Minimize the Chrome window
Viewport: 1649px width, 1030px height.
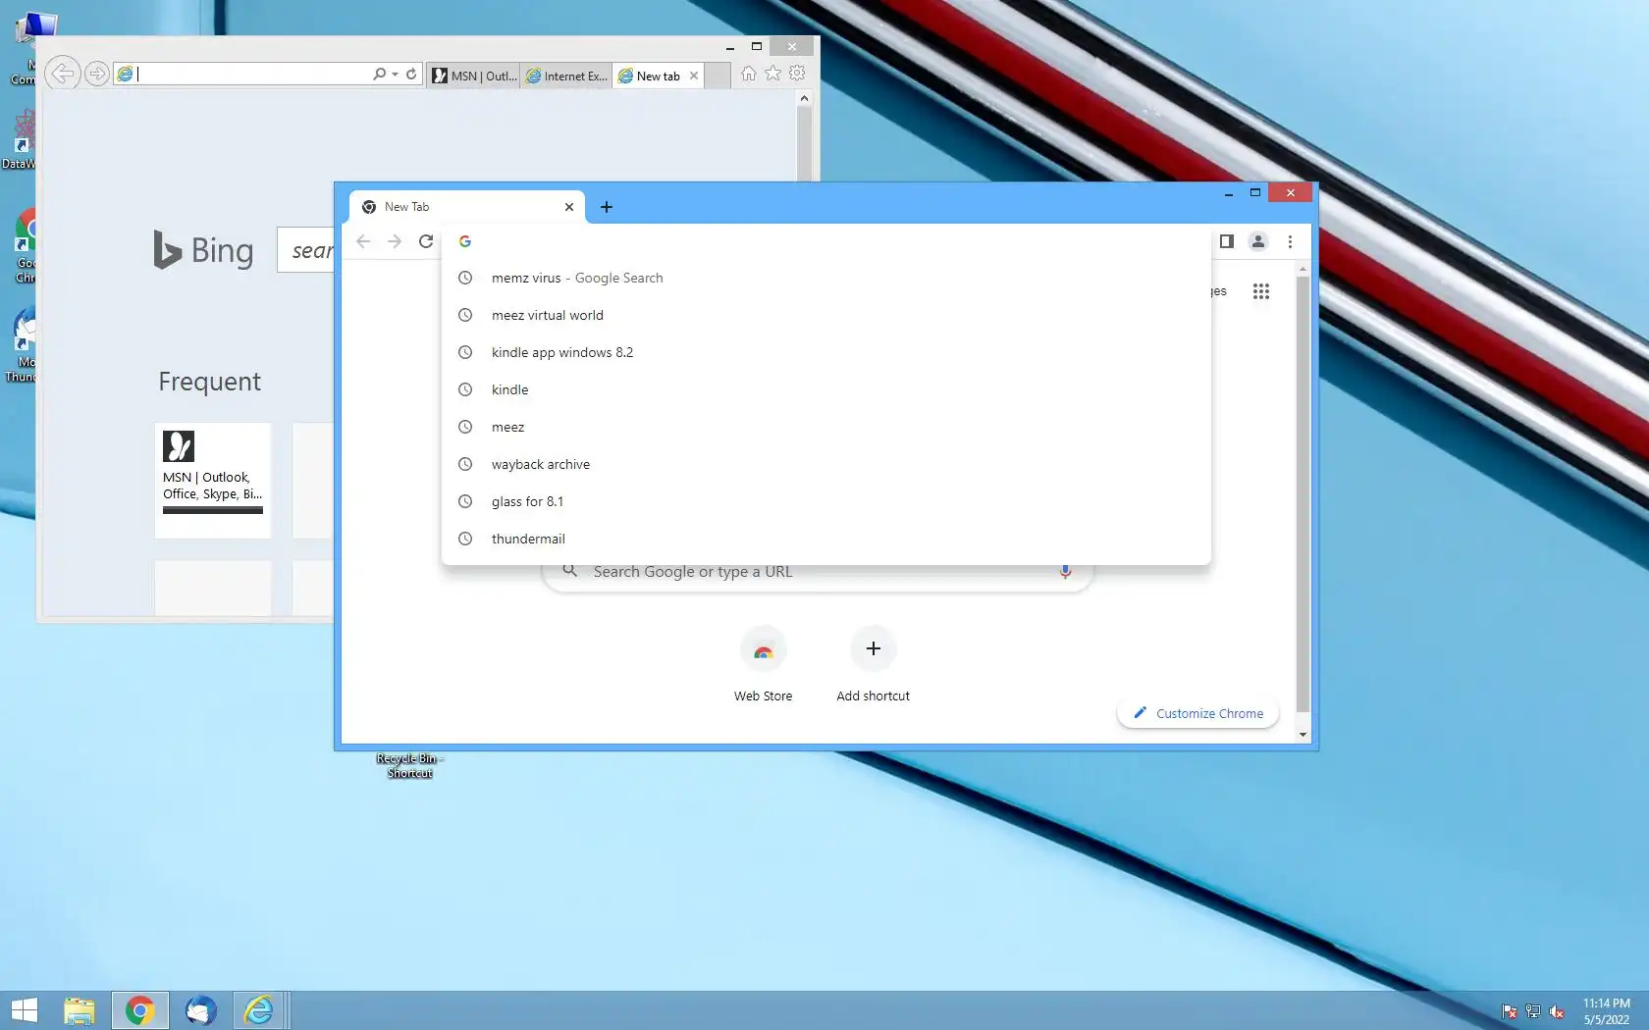point(1228,193)
